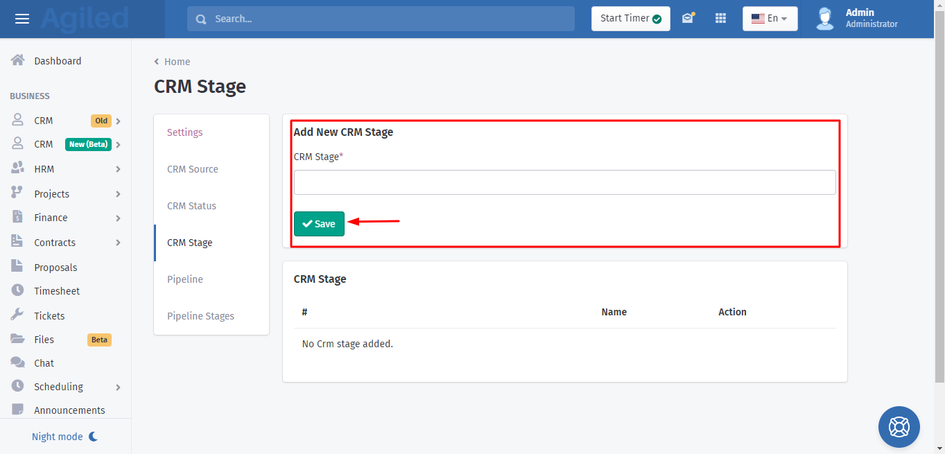This screenshot has height=454, width=945.
Task: Expand the Finance sidebar section
Action: (x=118, y=218)
